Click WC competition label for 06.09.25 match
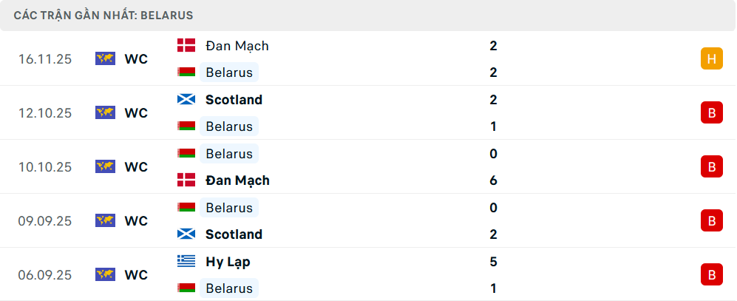The width and height of the screenshot is (737, 301). point(136,274)
